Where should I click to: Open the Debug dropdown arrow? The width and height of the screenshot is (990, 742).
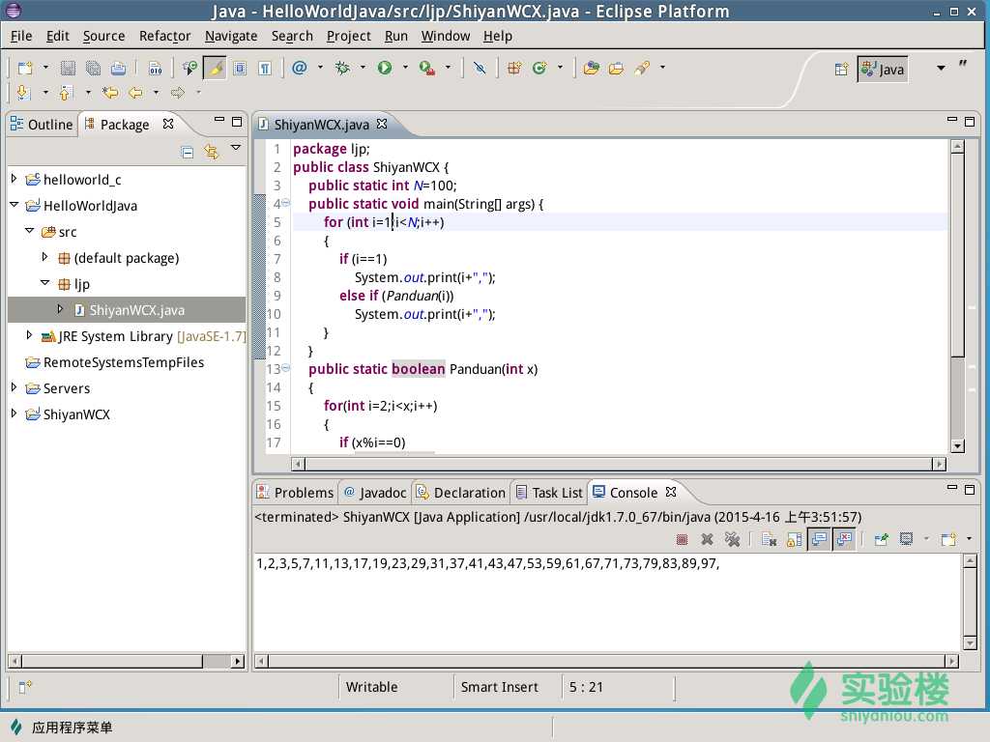(364, 67)
